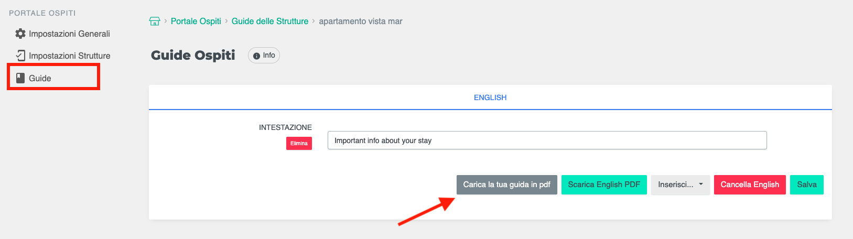Click the home icon in breadcrumb

(x=155, y=21)
